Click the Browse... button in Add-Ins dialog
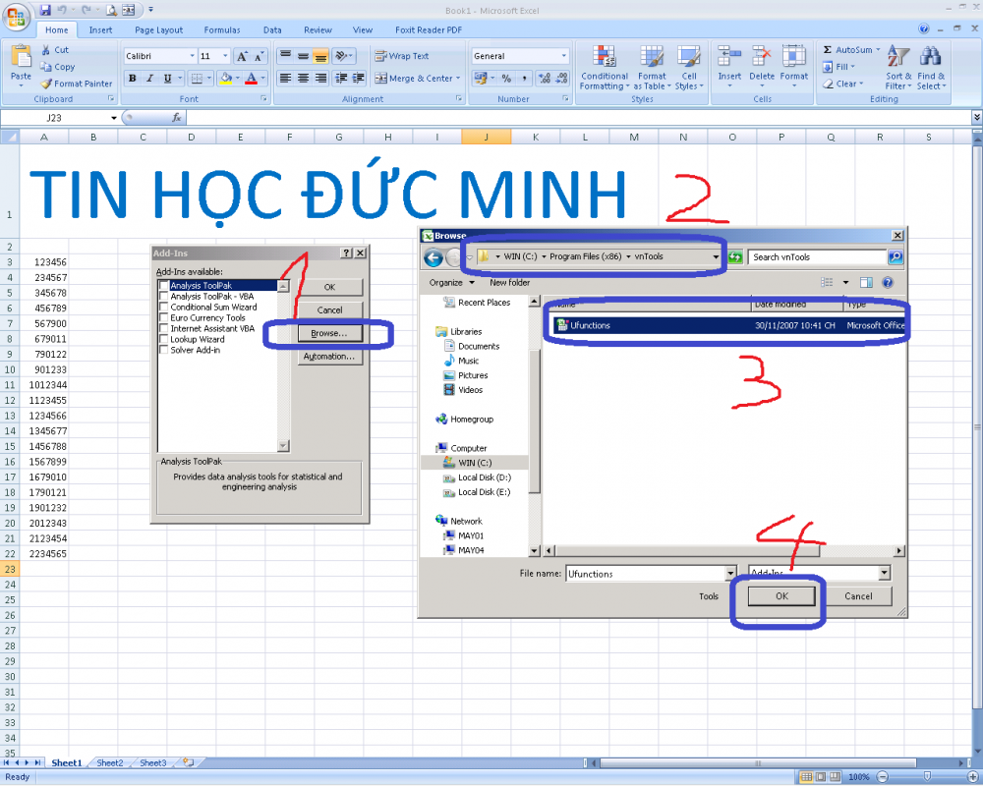Image resolution: width=983 pixels, height=786 pixels. pyautogui.click(x=329, y=333)
